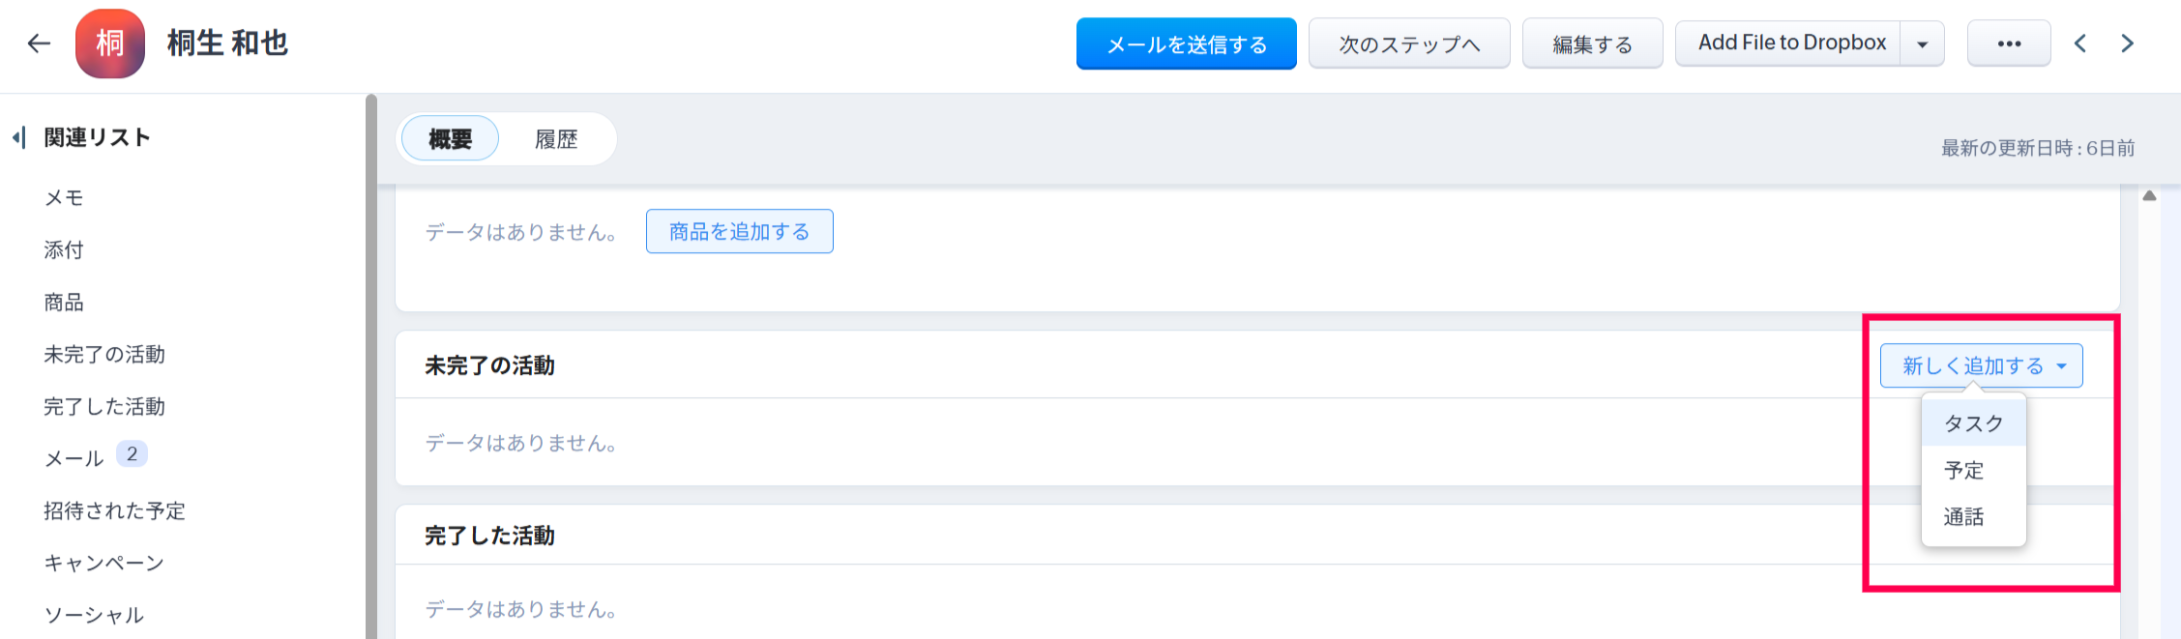Click the 商品を追加する button
This screenshot has width=2181, height=639.
click(x=739, y=232)
